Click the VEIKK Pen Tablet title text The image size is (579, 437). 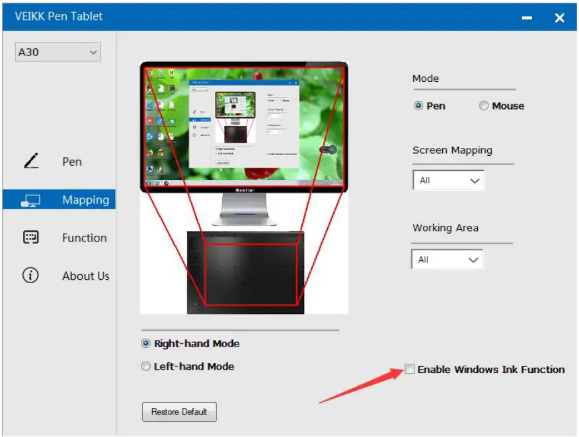click(x=59, y=17)
